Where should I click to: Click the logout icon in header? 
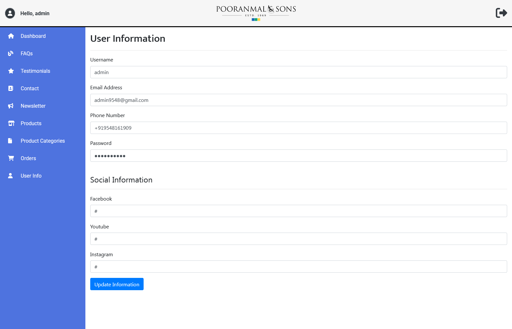(501, 13)
